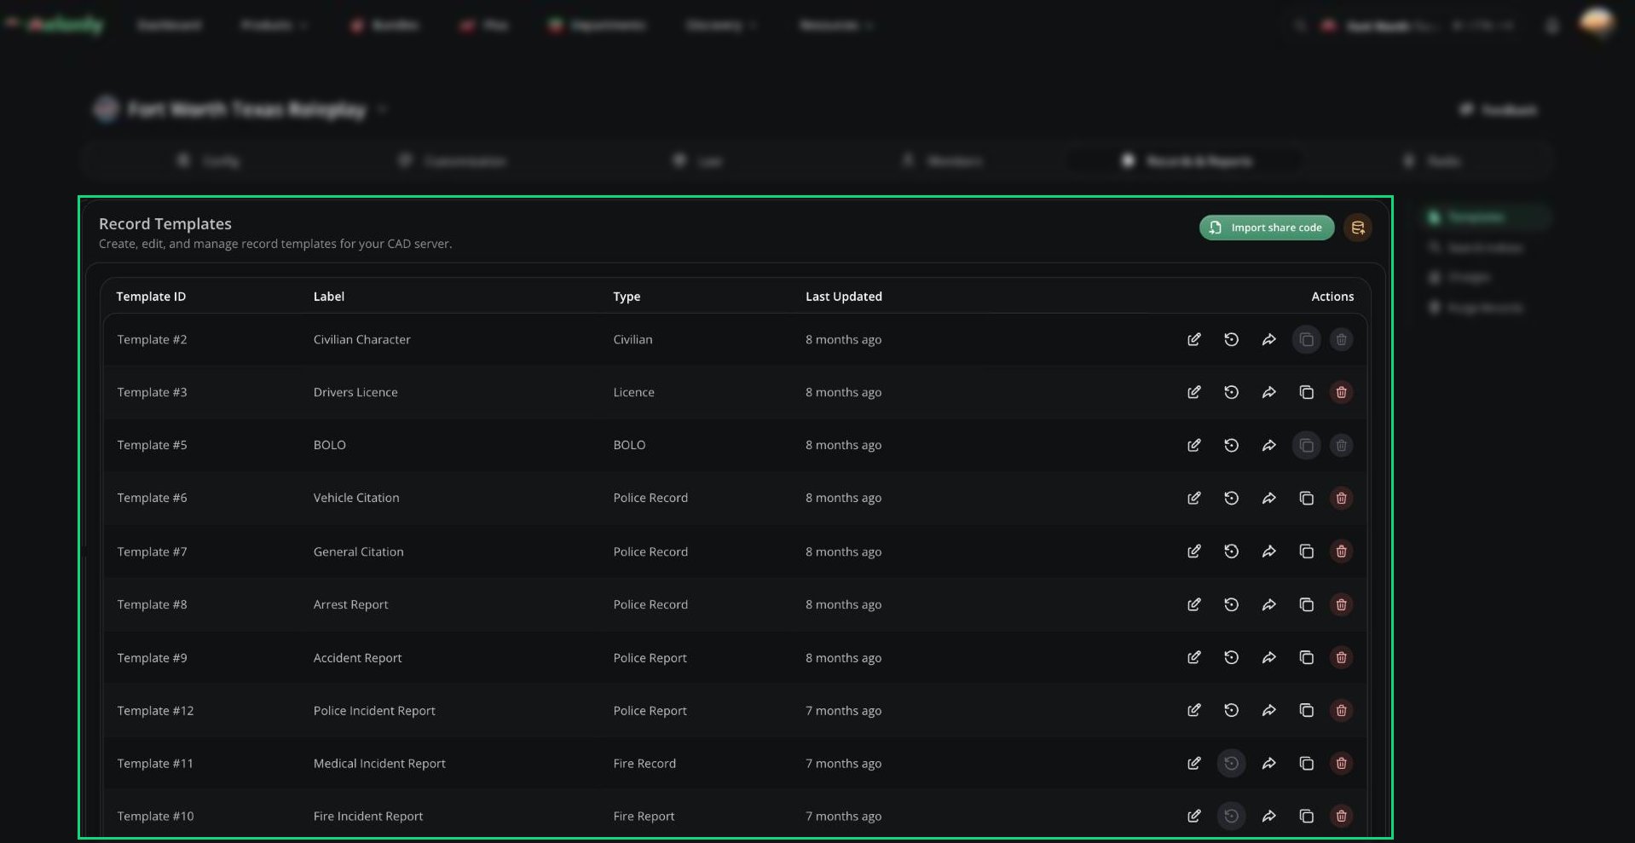This screenshot has height=843, width=1635.
Task: Share the Accident Report template
Action: 1269,657
